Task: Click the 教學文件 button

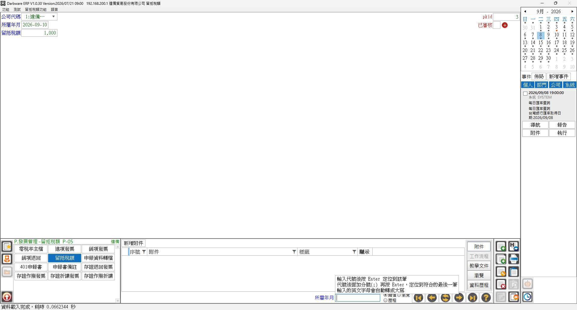Action: pos(479,266)
